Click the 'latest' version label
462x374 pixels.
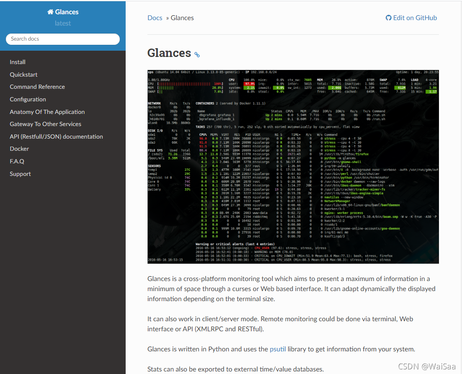[63, 23]
